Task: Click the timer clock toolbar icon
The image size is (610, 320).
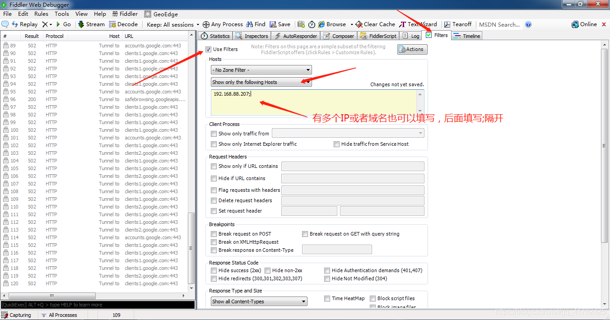Action: 312,24
